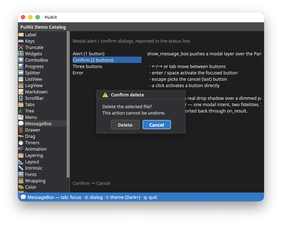This screenshot has width=282, height=225.
Task: Click the stopwatch icon beside Timers
Action: [x=21, y=143]
